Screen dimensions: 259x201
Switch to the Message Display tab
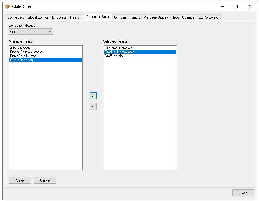156,17
